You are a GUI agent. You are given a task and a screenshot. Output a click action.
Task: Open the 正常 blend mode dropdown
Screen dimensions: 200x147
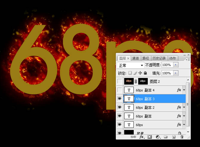tap(131, 65)
